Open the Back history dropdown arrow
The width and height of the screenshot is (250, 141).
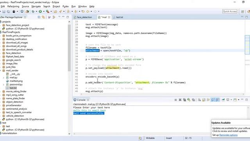tap(91, 11)
